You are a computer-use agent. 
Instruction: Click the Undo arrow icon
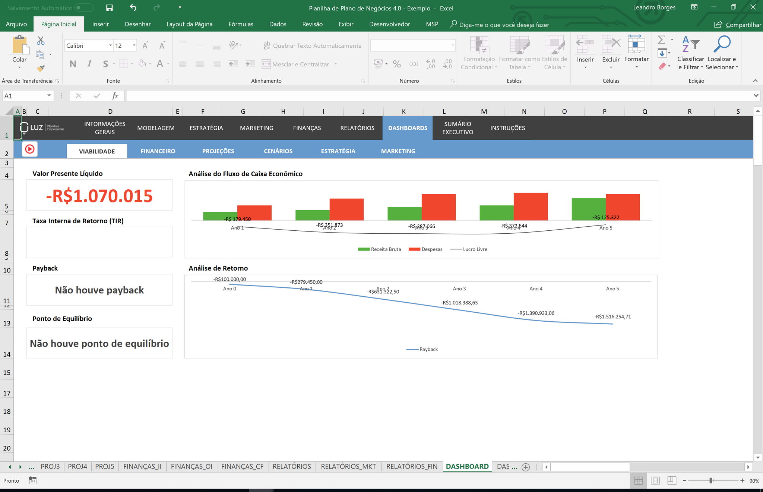(x=133, y=7)
